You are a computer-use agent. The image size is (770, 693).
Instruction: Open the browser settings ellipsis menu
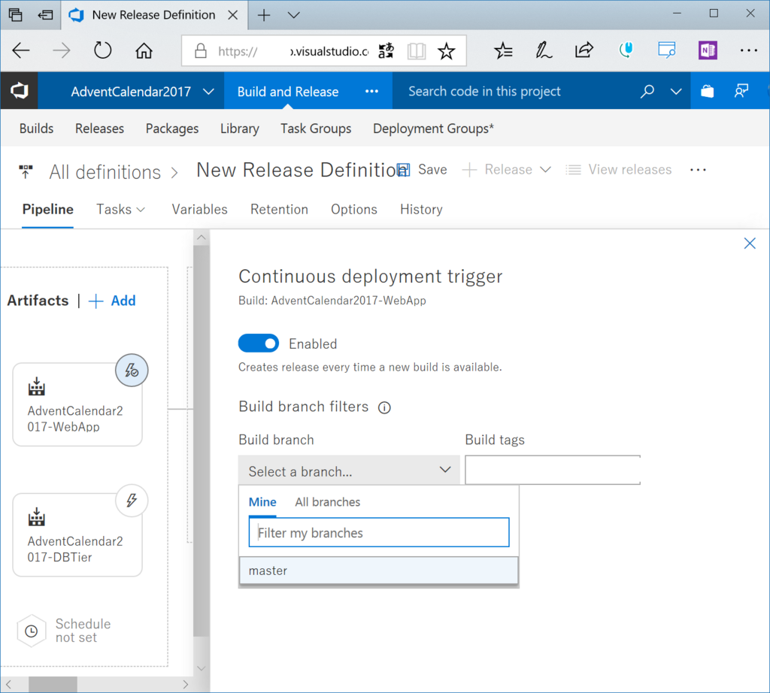coord(748,50)
